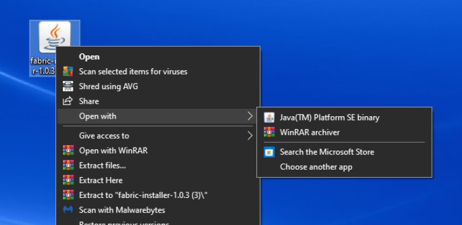Choose Open with WinRAR
Screen dimensions: 462x225
click(158, 151)
